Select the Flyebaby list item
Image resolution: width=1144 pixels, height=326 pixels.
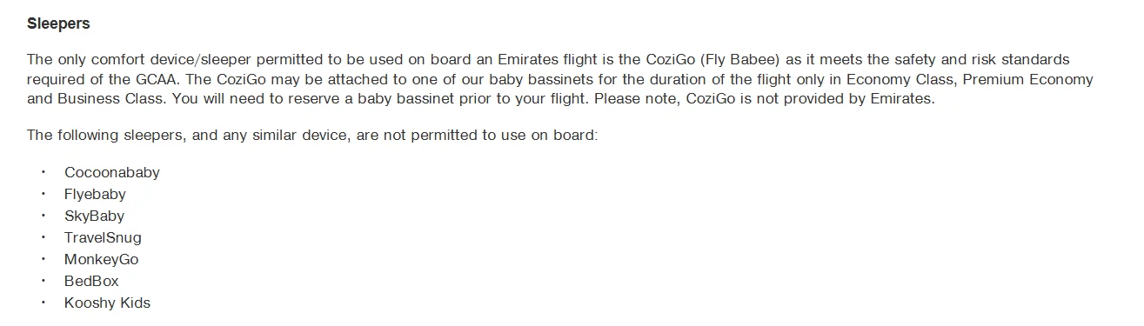click(x=95, y=194)
